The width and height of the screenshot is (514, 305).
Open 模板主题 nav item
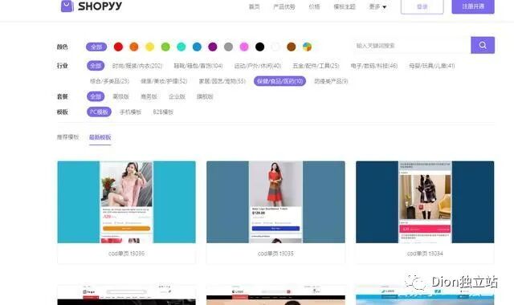(x=345, y=6)
